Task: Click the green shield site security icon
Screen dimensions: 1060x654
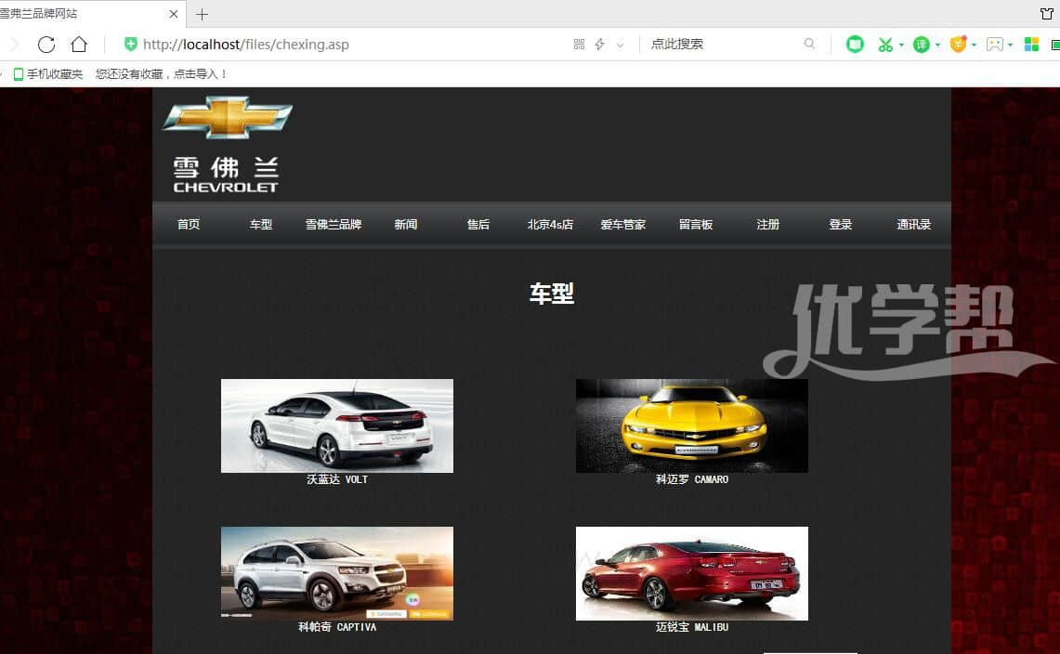Action: [x=131, y=45]
